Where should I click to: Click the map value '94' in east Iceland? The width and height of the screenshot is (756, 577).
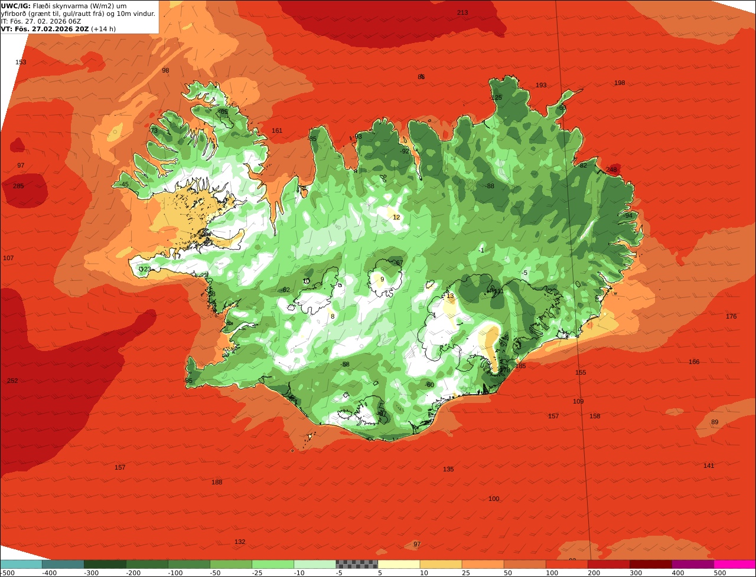click(628, 215)
